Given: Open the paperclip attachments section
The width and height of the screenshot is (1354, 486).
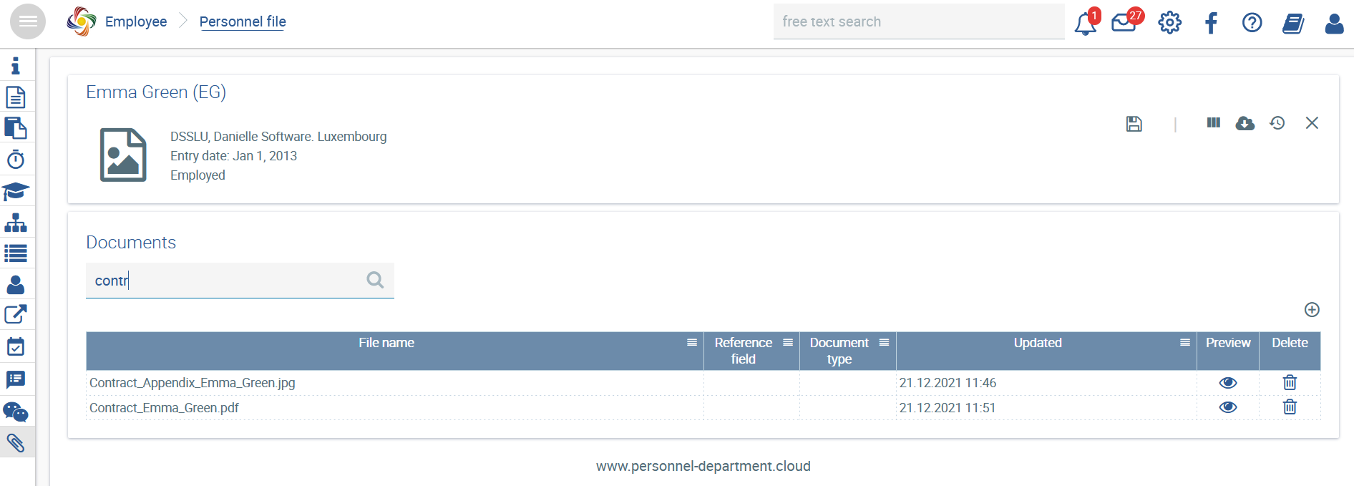Looking at the screenshot, I should [15, 443].
